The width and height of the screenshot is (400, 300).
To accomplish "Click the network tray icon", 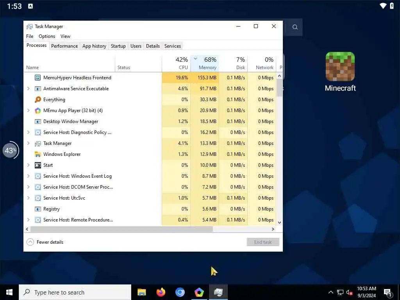I will (340, 292).
